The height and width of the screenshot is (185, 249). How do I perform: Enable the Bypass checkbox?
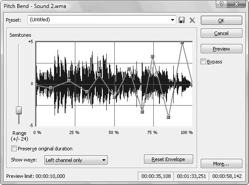203,62
